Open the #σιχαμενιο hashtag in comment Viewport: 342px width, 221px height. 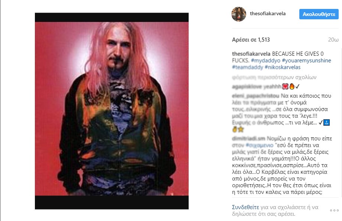tap(259, 145)
